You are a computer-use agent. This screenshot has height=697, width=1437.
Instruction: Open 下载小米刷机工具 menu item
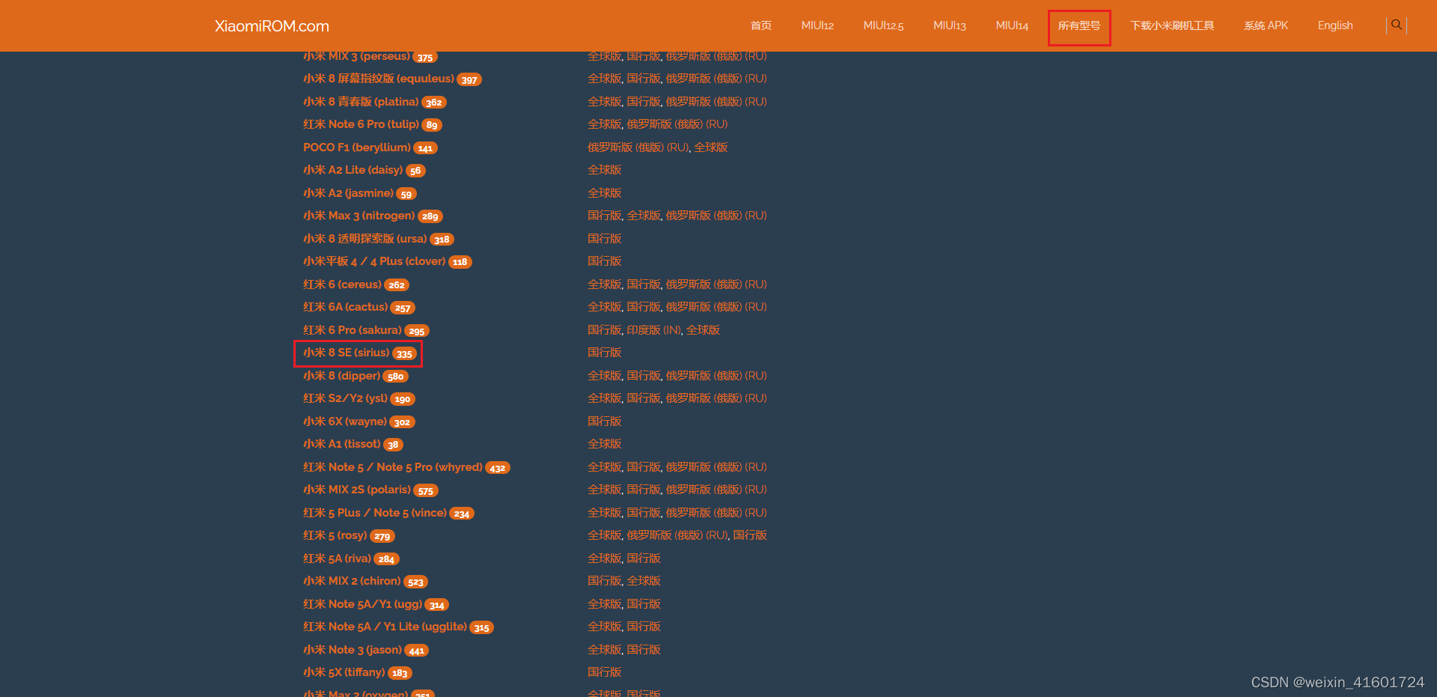point(1172,25)
